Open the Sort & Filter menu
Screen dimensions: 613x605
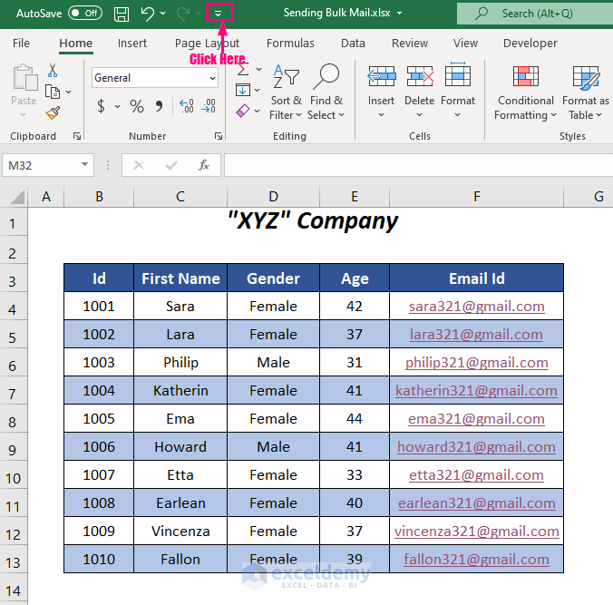pos(287,92)
